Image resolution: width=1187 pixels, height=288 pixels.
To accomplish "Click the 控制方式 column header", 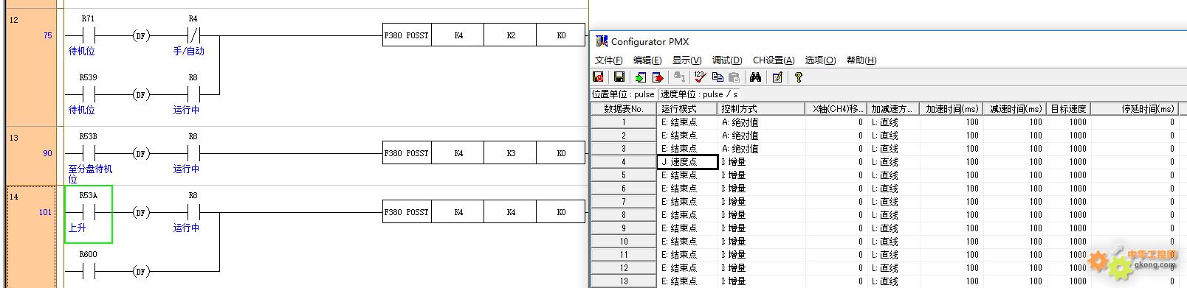I will (x=762, y=109).
